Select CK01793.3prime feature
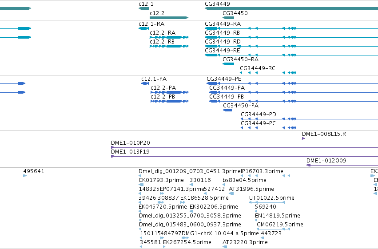Viewport: 378px width, 249px height. click(x=141, y=185)
